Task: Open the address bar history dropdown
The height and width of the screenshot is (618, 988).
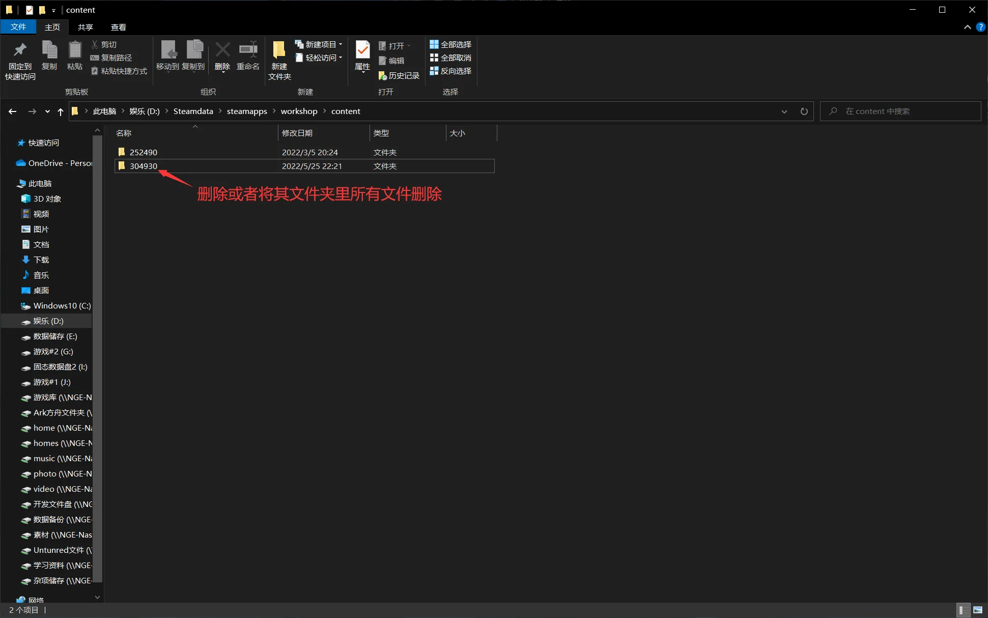Action: 784,111
